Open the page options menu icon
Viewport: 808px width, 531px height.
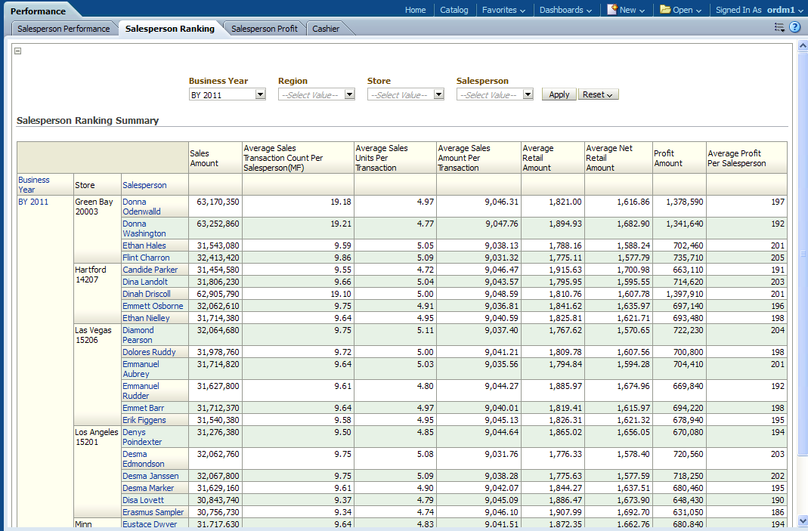[x=779, y=27]
